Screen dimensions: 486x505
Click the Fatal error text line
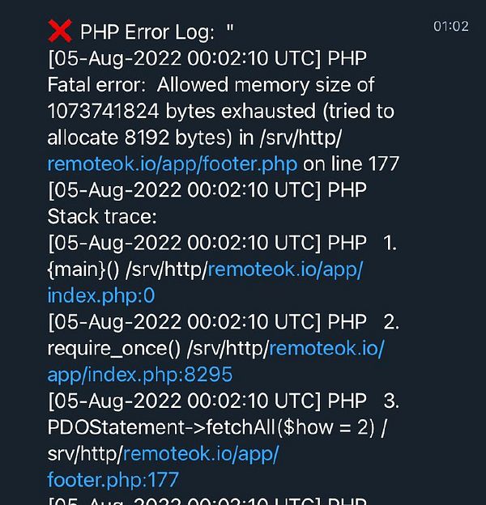coord(211,85)
